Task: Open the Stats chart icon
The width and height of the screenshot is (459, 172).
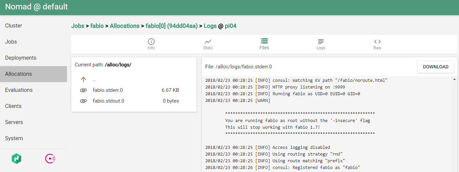Action: click(x=208, y=42)
